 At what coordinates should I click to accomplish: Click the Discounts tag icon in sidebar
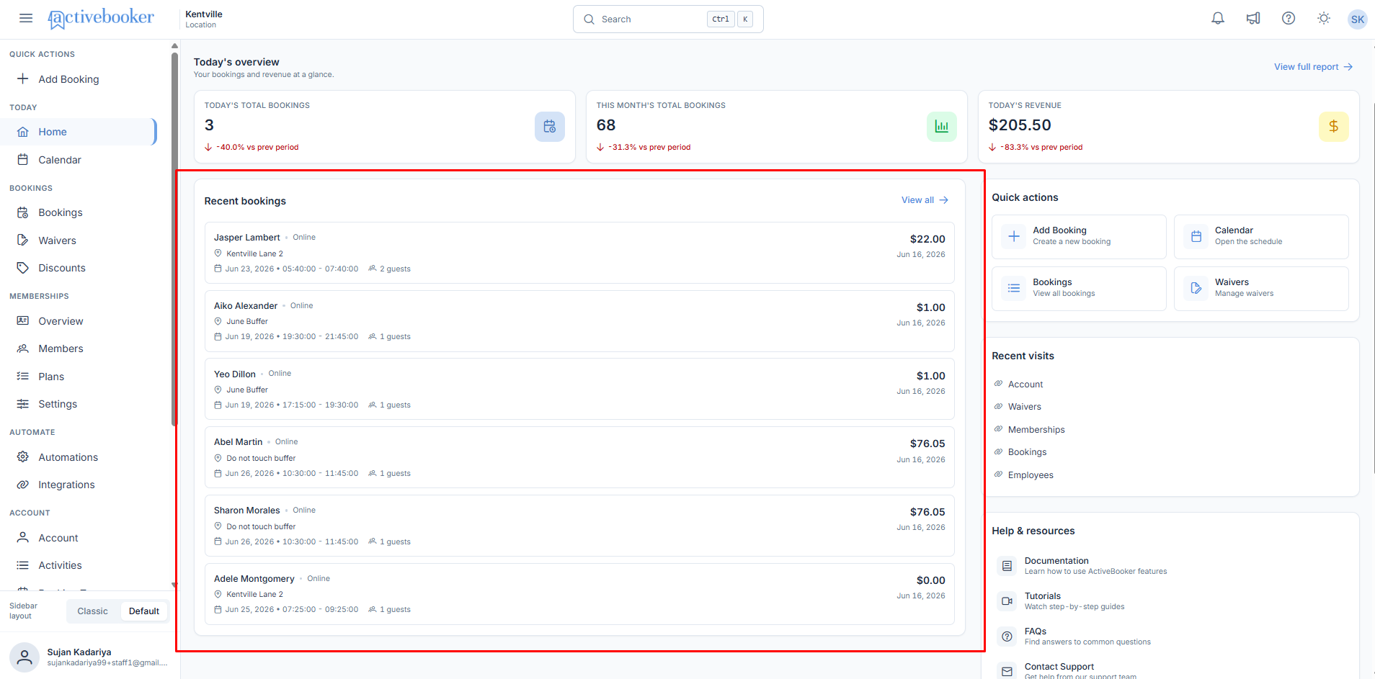pyautogui.click(x=23, y=268)
